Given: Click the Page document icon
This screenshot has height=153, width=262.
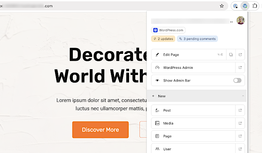Looking at the screenshot, I should (157, 136).
